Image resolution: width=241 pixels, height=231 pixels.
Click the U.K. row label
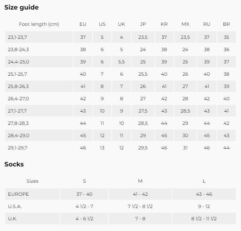click(13, 219)
